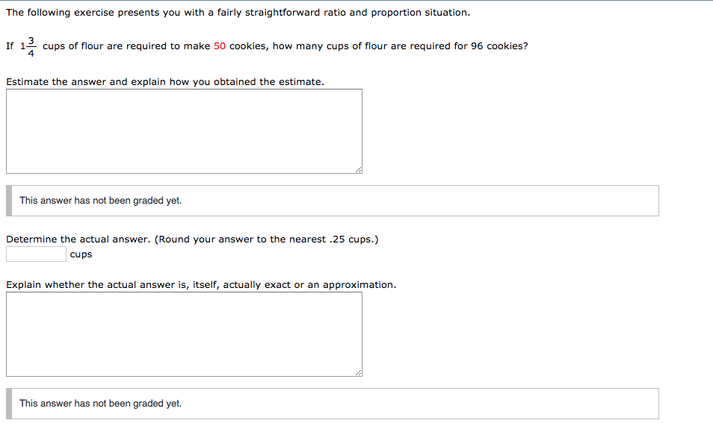713x426 pixels.
Task: Click the estimate explanation text area
Action: pyautogui.click(x=184, y=131)
